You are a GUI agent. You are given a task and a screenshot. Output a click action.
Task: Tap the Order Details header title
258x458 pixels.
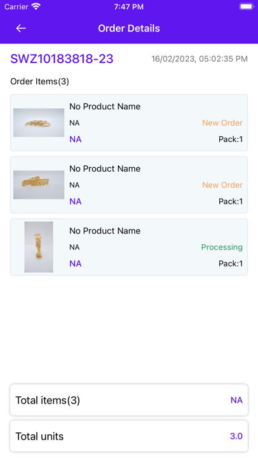(x=129, y=28)
